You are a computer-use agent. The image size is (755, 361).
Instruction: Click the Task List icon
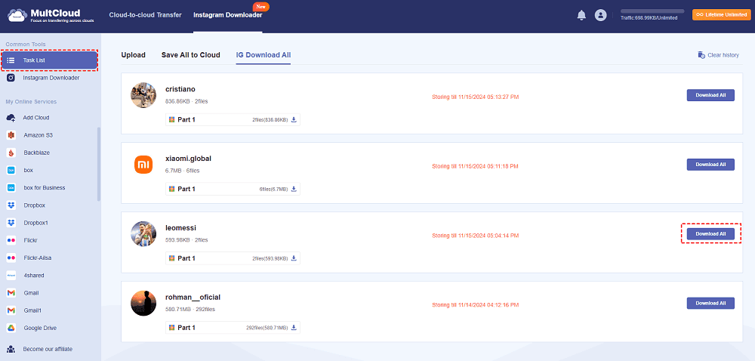[11, 60]
